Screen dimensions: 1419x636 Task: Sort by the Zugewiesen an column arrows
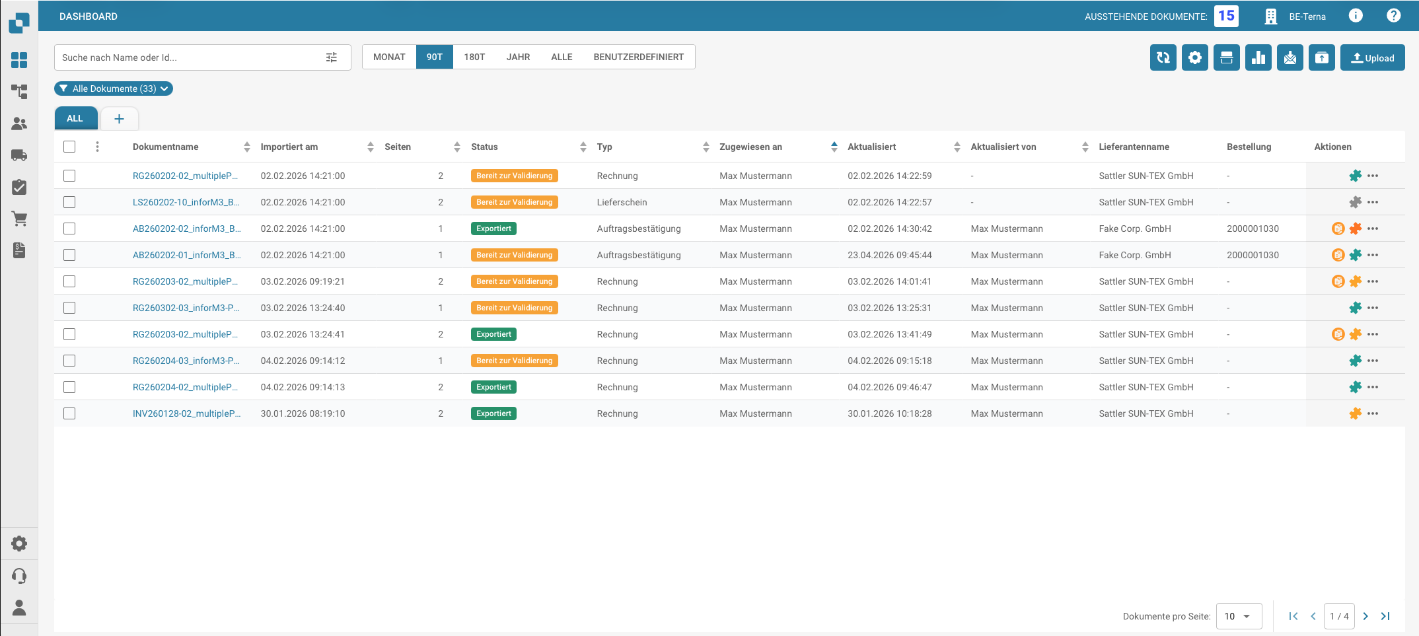834,147
